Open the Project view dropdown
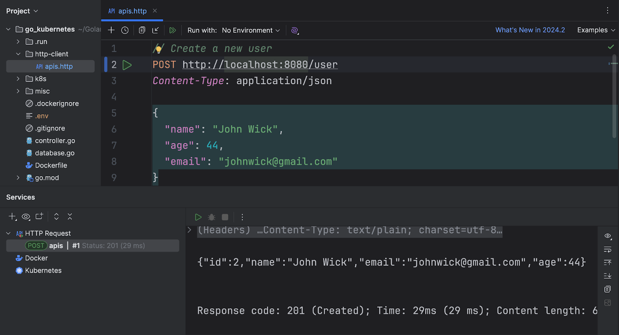619x335 pixels. tap(22, 11)
